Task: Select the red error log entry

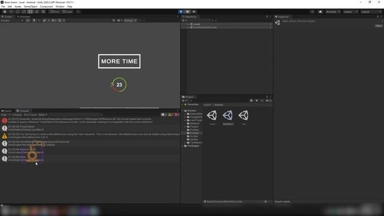Action: pos(90,121)
